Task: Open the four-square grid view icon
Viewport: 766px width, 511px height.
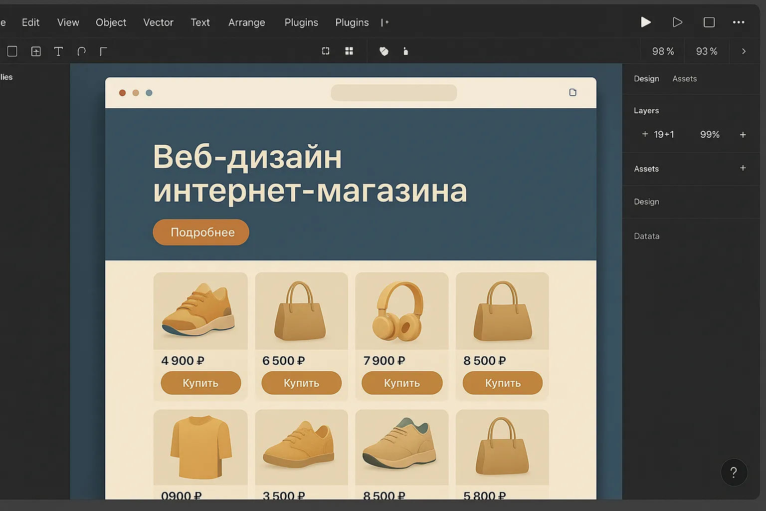Action: point(349,51)
